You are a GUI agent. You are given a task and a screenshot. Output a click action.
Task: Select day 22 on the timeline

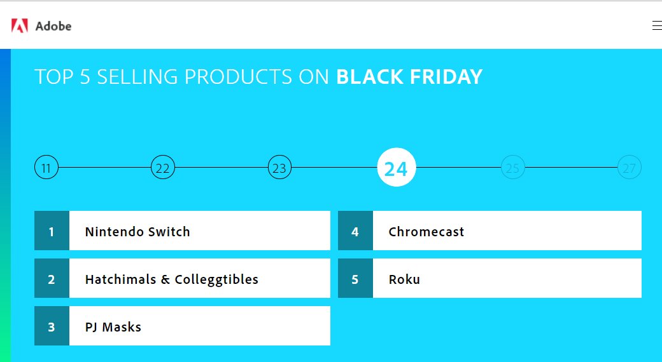coord(163,167)
